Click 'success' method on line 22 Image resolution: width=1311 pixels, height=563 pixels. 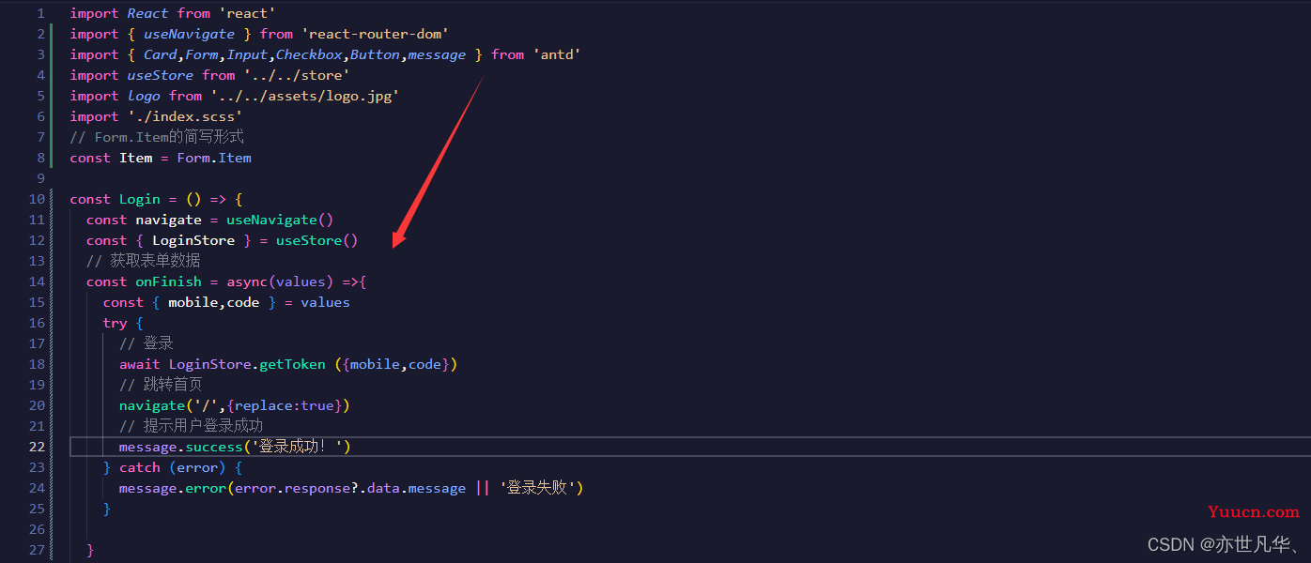click(x=214, y=447)
